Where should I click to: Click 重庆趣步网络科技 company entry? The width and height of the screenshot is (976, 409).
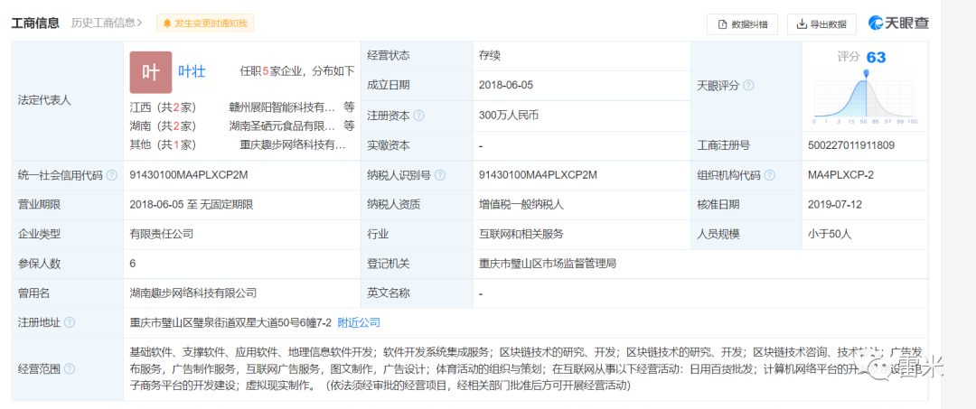pyautogui.click(x=293, y=145)
